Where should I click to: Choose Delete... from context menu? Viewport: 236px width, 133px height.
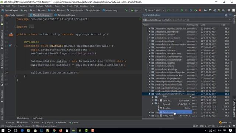[x=176, y=108]
